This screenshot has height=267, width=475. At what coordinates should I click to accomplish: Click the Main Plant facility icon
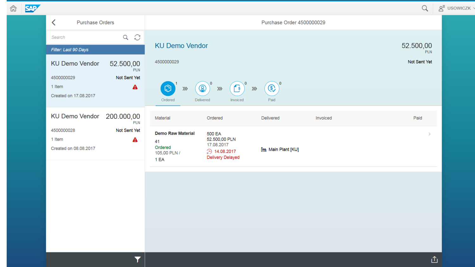[x=263, y=149]
